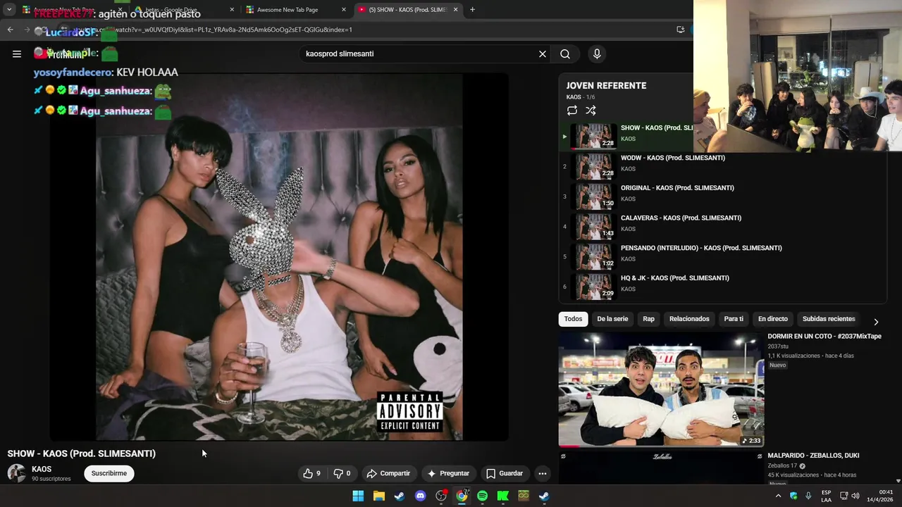Go back with the browser back arrow
The image size is (902, 507).
pyautogui.click(x=10, y=30)
